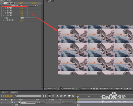Screen dimensions: 133x106
Task: Expand the 混合边界 property
Action: tap(3, 21)
